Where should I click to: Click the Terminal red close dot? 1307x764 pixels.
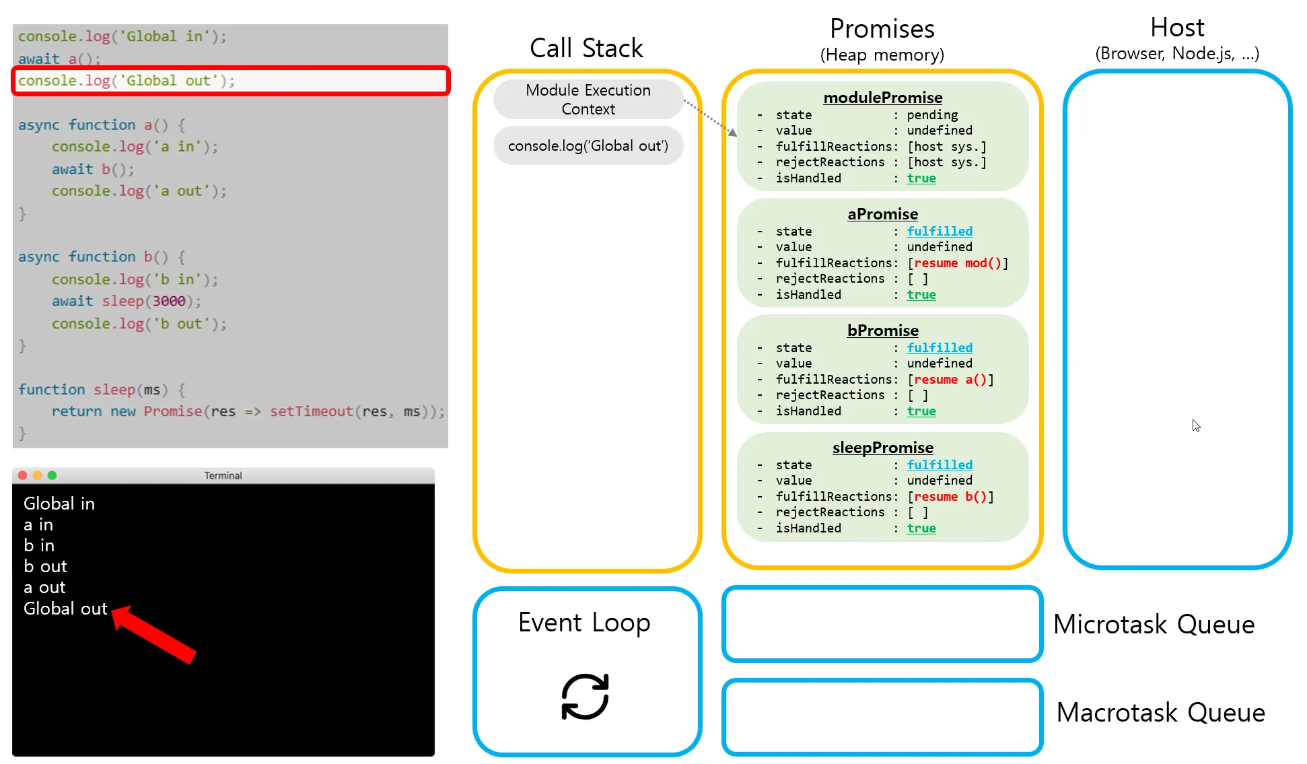tap(23, 475)
